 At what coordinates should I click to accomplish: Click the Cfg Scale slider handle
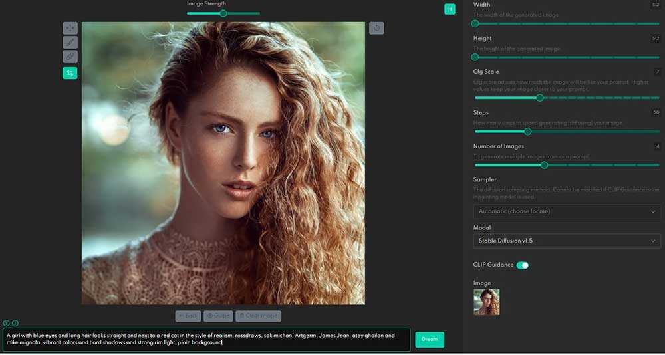coord(539,98)
